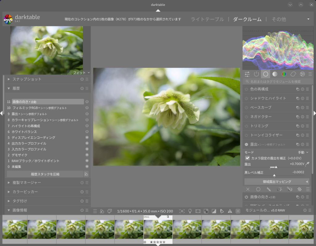Disable the exposure module power button
316x246 pixels.
tap(246, 144)
